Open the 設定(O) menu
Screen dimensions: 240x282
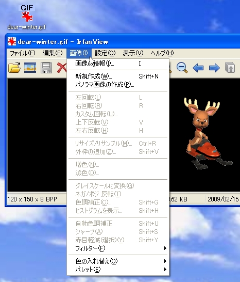(x=105, y=53)
